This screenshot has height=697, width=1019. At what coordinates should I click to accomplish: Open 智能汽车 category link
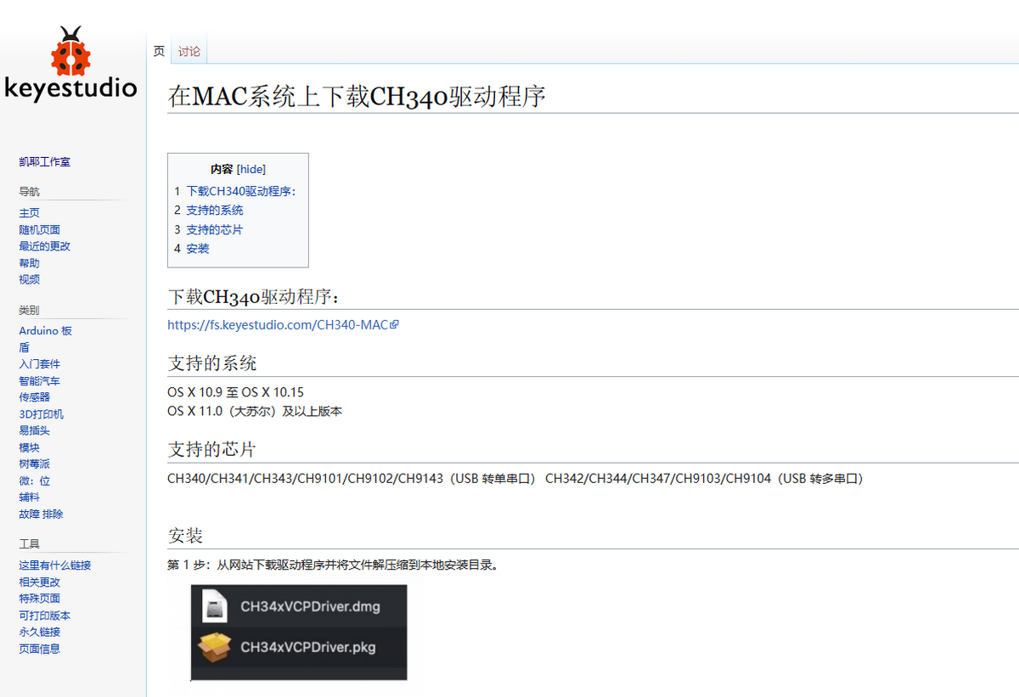click(x=40, y=381)
